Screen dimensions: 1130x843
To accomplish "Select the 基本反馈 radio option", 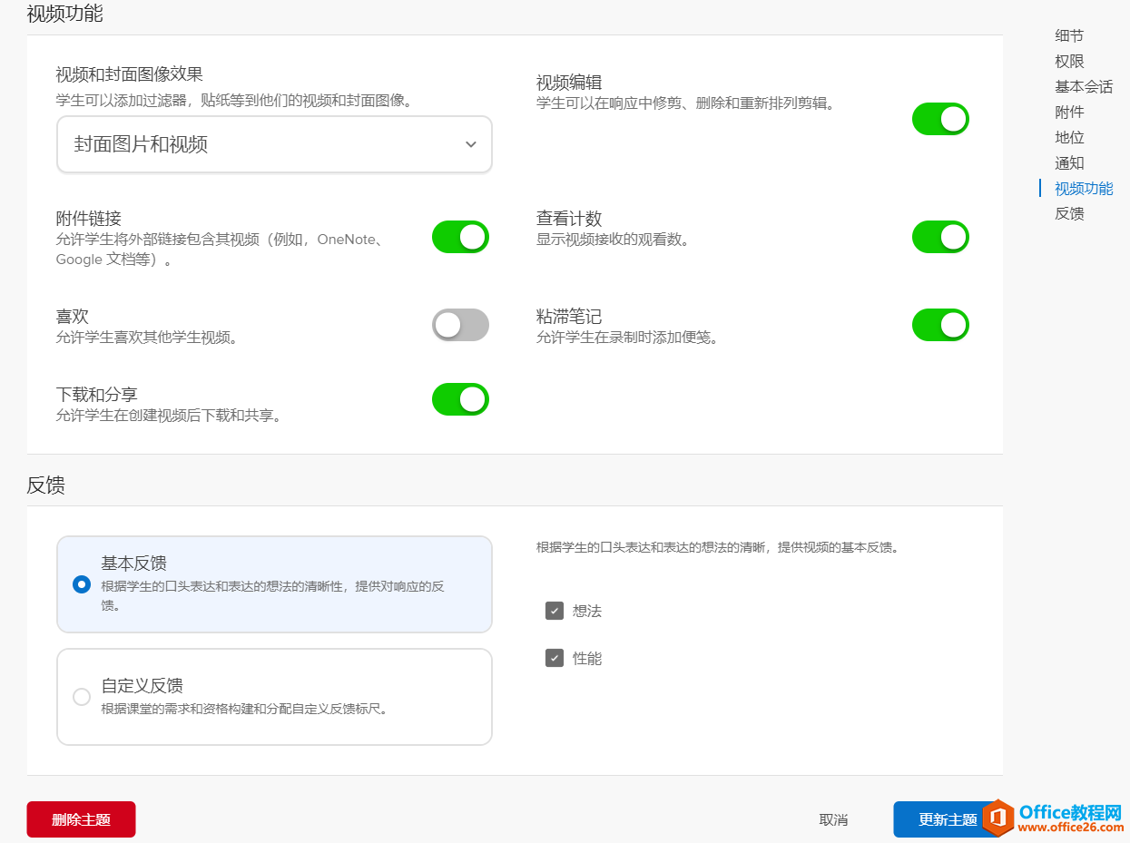I will click(82, 584).
